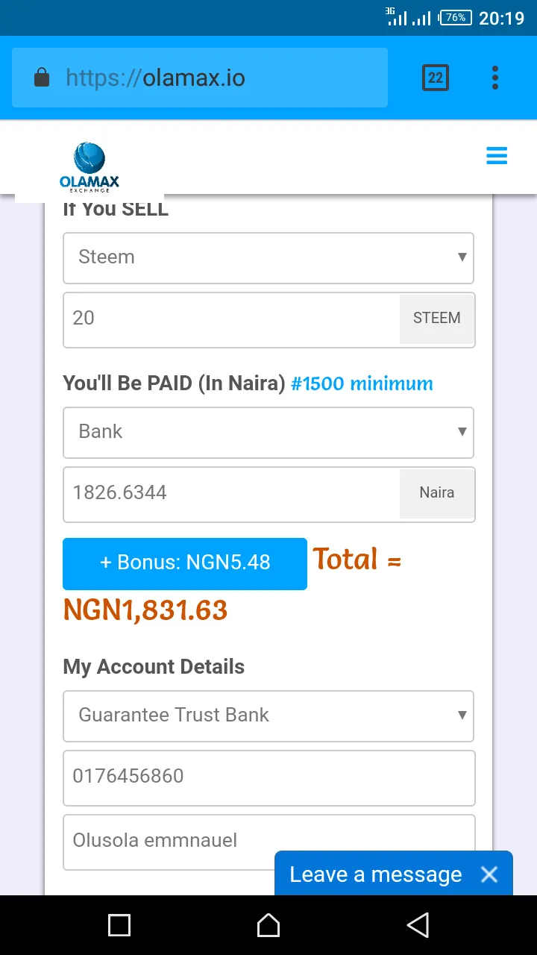Expand the Steem currency dropdown

[268, 257]
